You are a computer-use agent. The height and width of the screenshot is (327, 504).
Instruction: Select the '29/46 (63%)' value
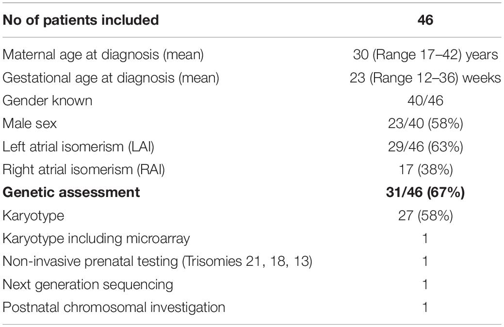(x=425, y=147)
